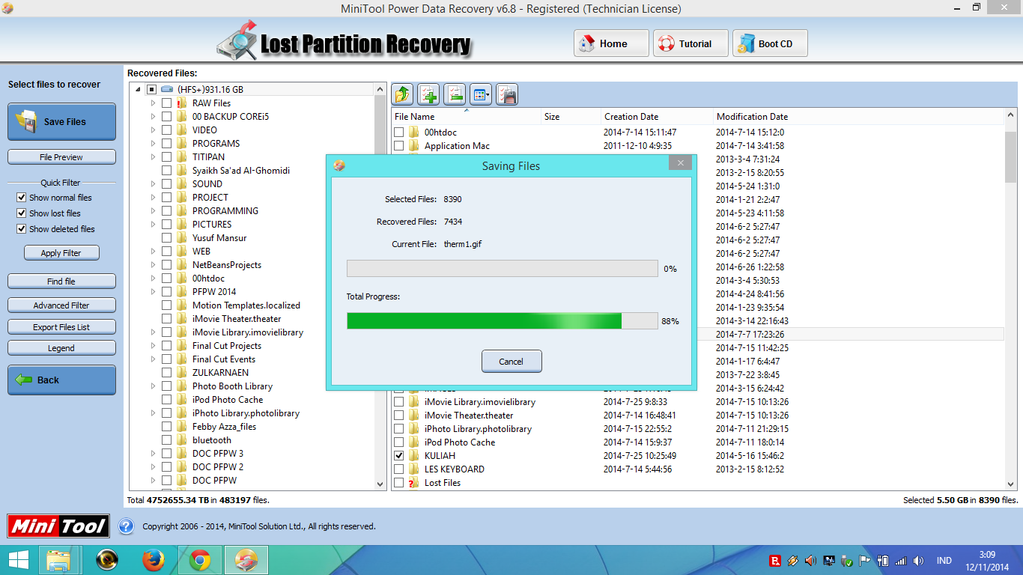Uncheck the KULIAH folder checkbox
Image resolution: width=1023 pixels, height=575 pixels.
tap(399, 456)
